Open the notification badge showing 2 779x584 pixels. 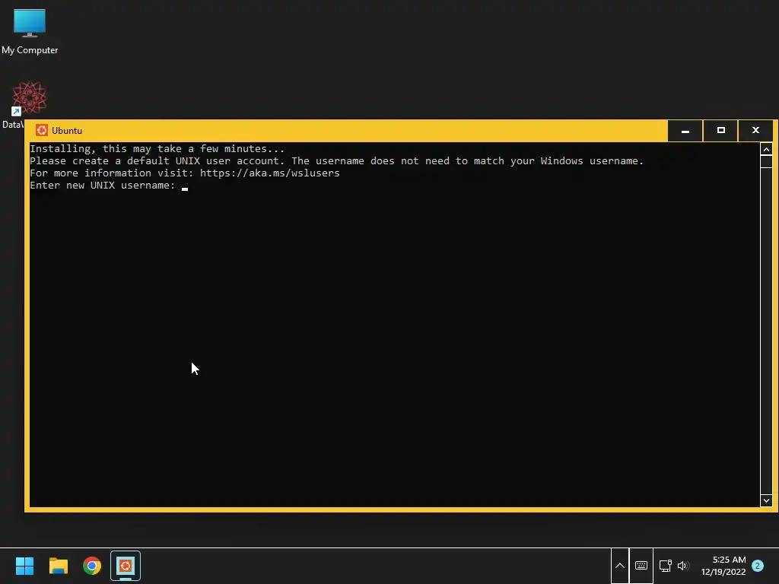click(x=758, y=566)
